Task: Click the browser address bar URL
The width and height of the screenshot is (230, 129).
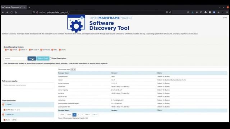Action: coord(54,13)
